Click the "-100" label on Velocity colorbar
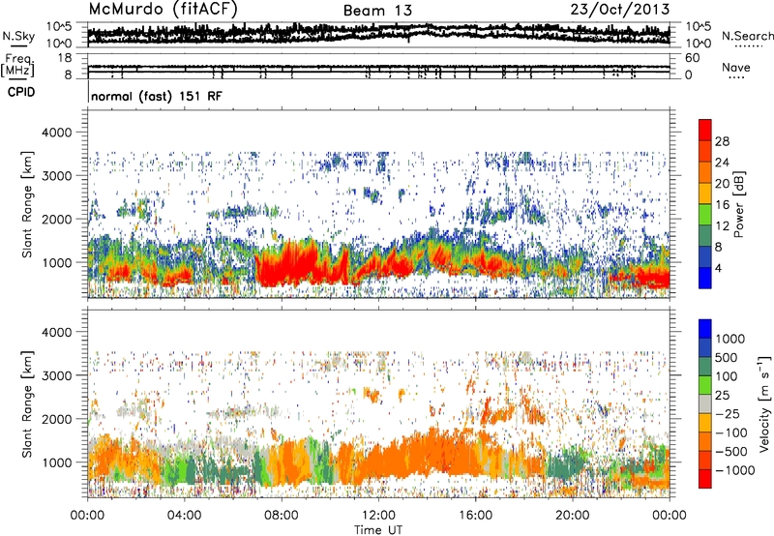This screenshot has height=536, width=774. point(731,432)
